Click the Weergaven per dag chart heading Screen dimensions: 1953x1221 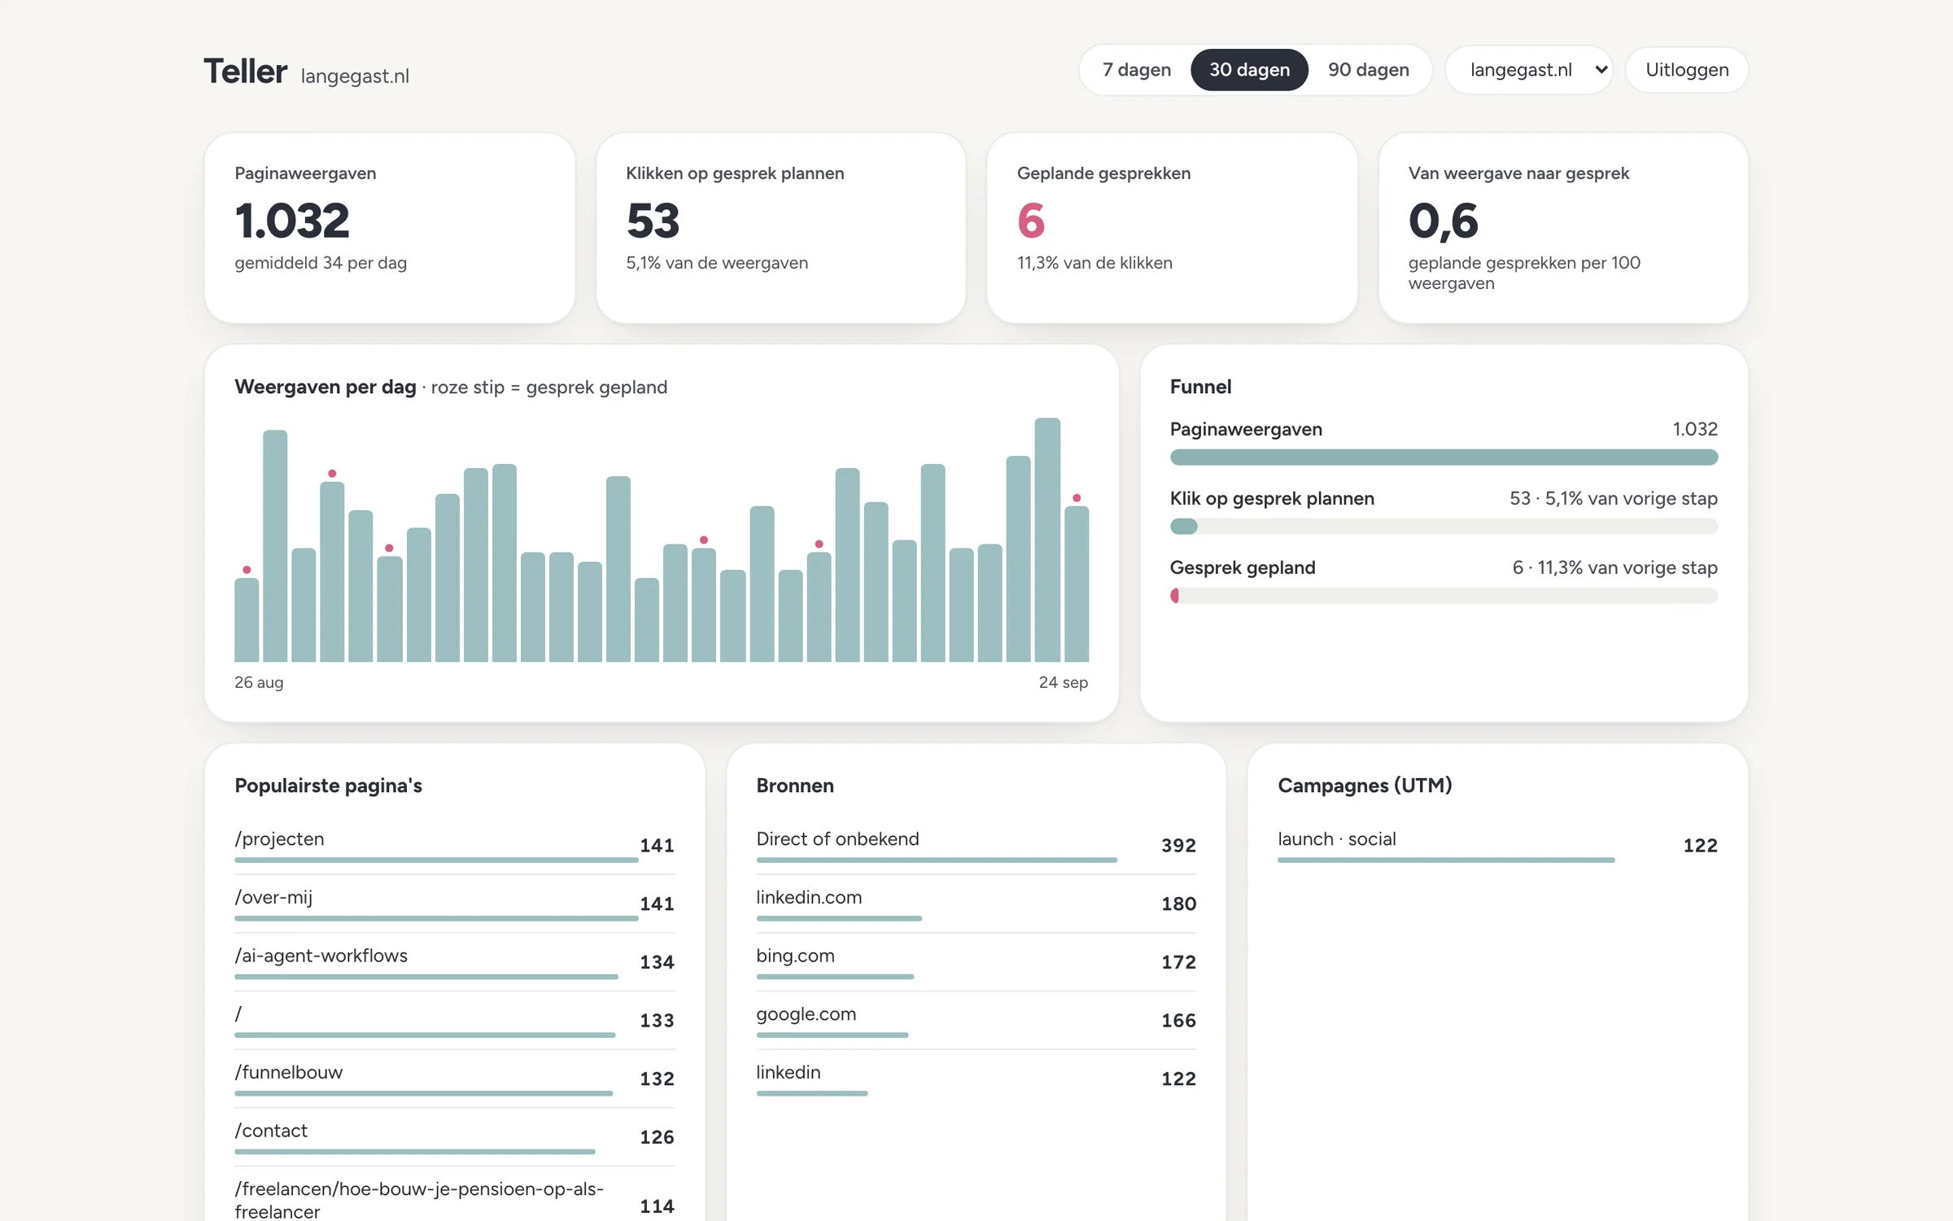[325, 387]
